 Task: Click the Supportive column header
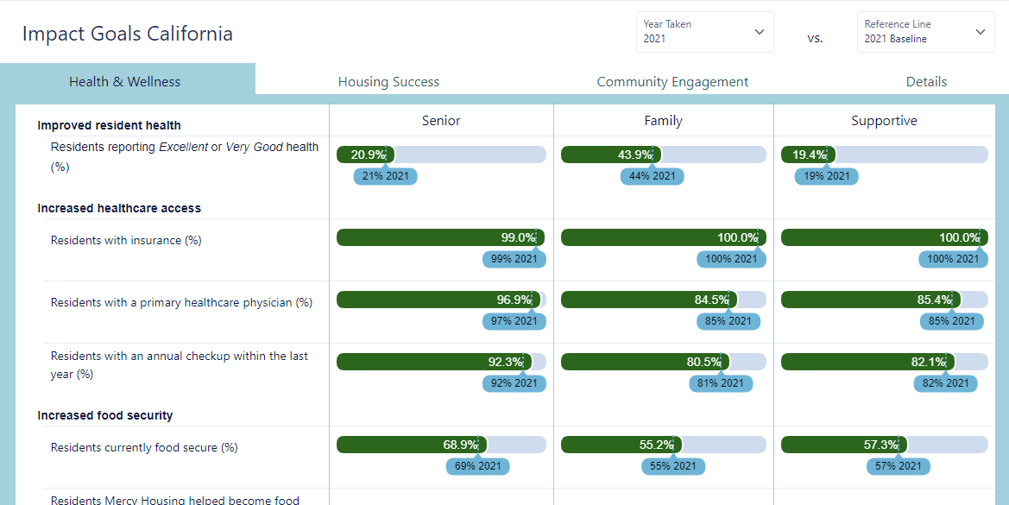[x=884, y=120]
